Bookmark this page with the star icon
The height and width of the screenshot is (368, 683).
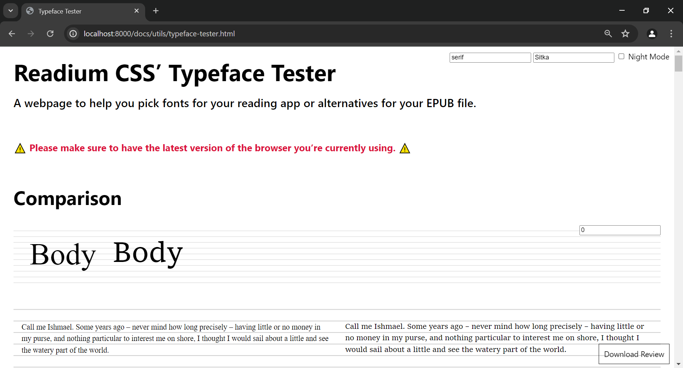625,33
